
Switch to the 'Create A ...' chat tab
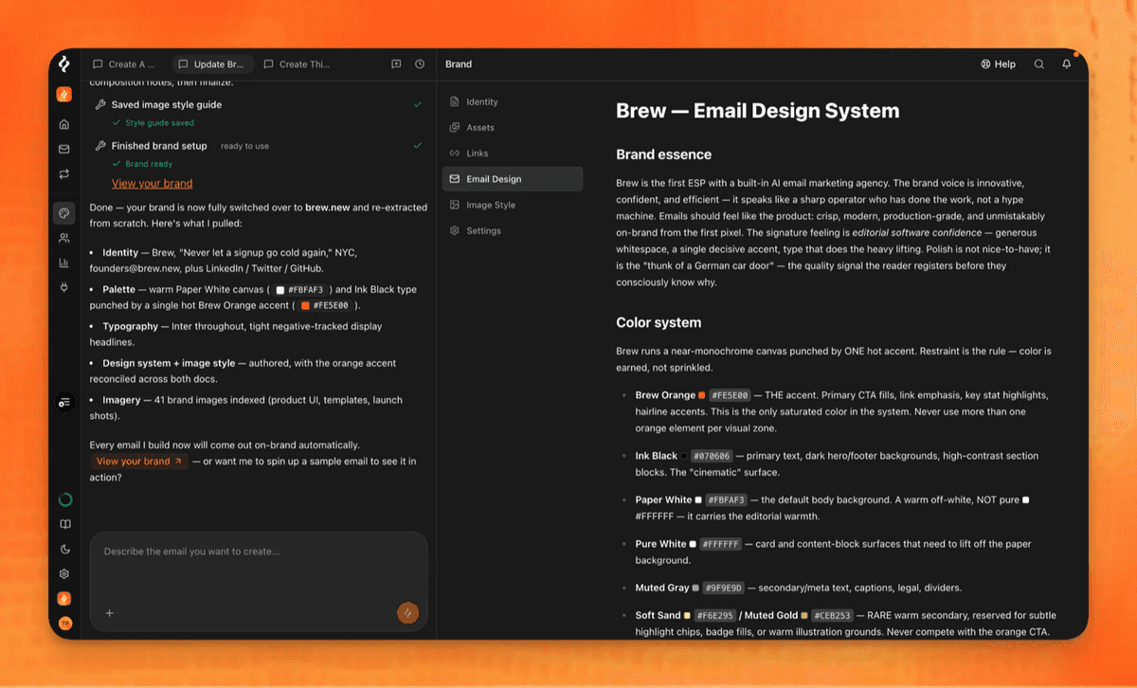123,64
